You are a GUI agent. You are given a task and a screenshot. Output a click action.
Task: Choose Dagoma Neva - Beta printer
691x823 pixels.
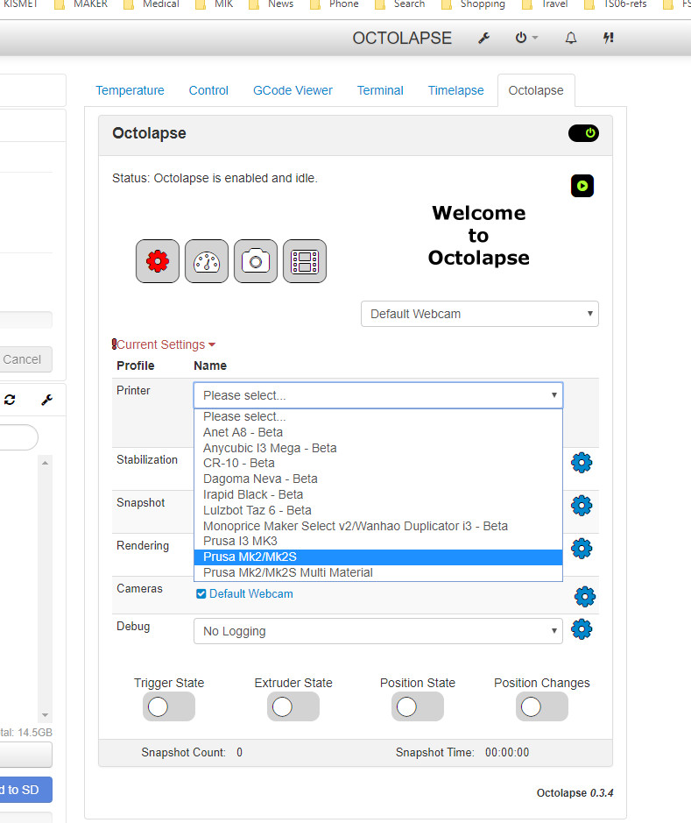[x=378, y=479]
